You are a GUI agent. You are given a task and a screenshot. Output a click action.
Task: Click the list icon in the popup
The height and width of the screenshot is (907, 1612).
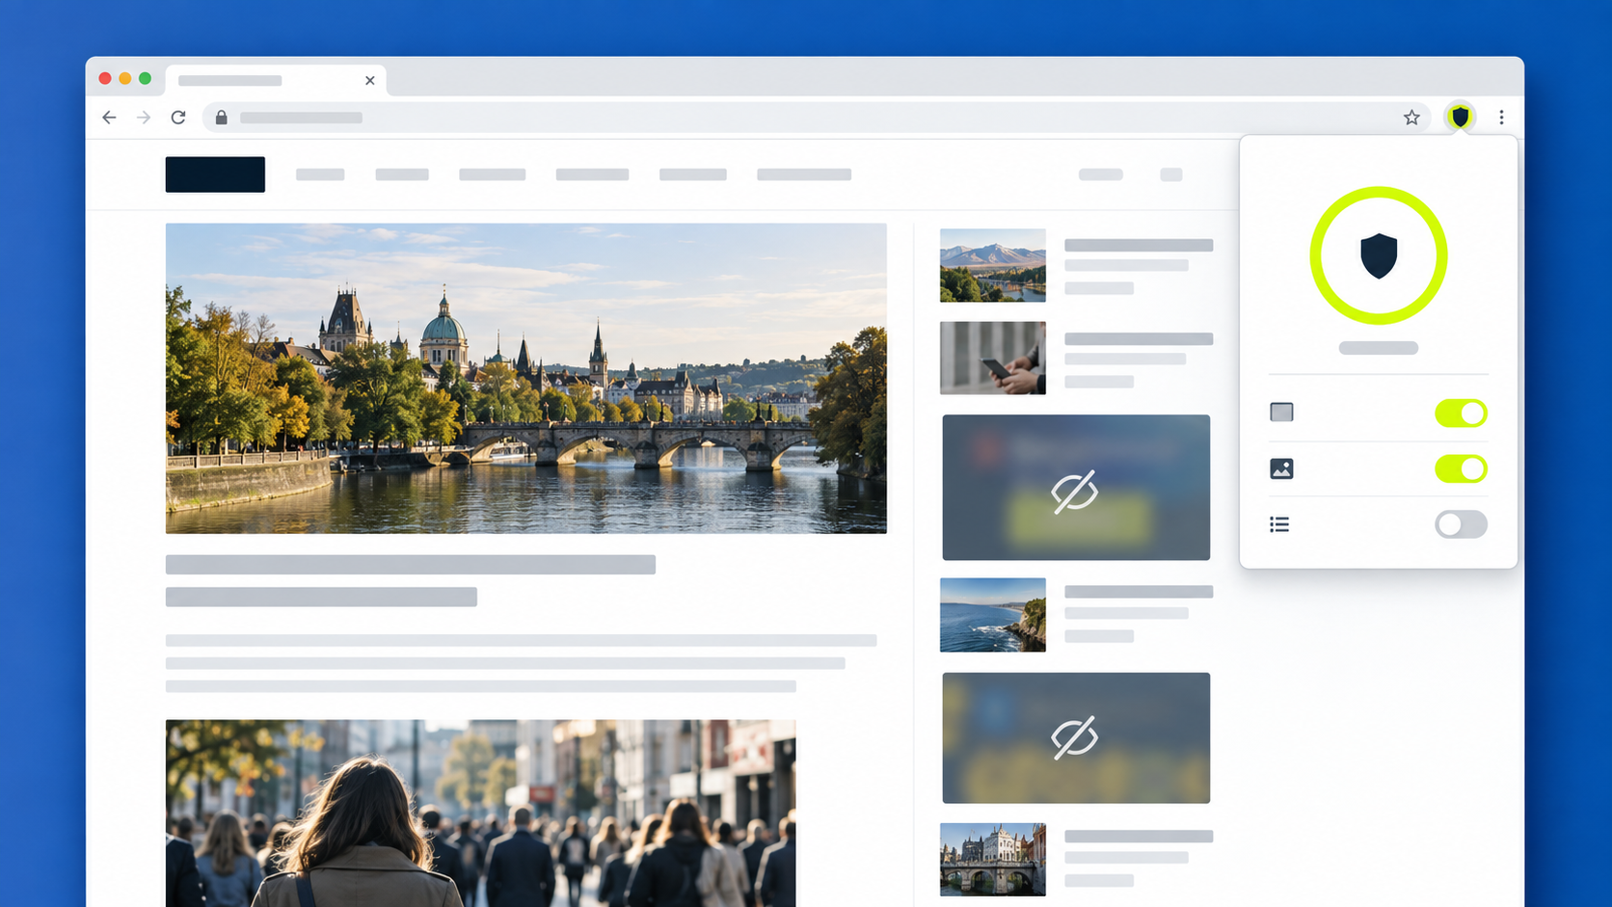1279,524
